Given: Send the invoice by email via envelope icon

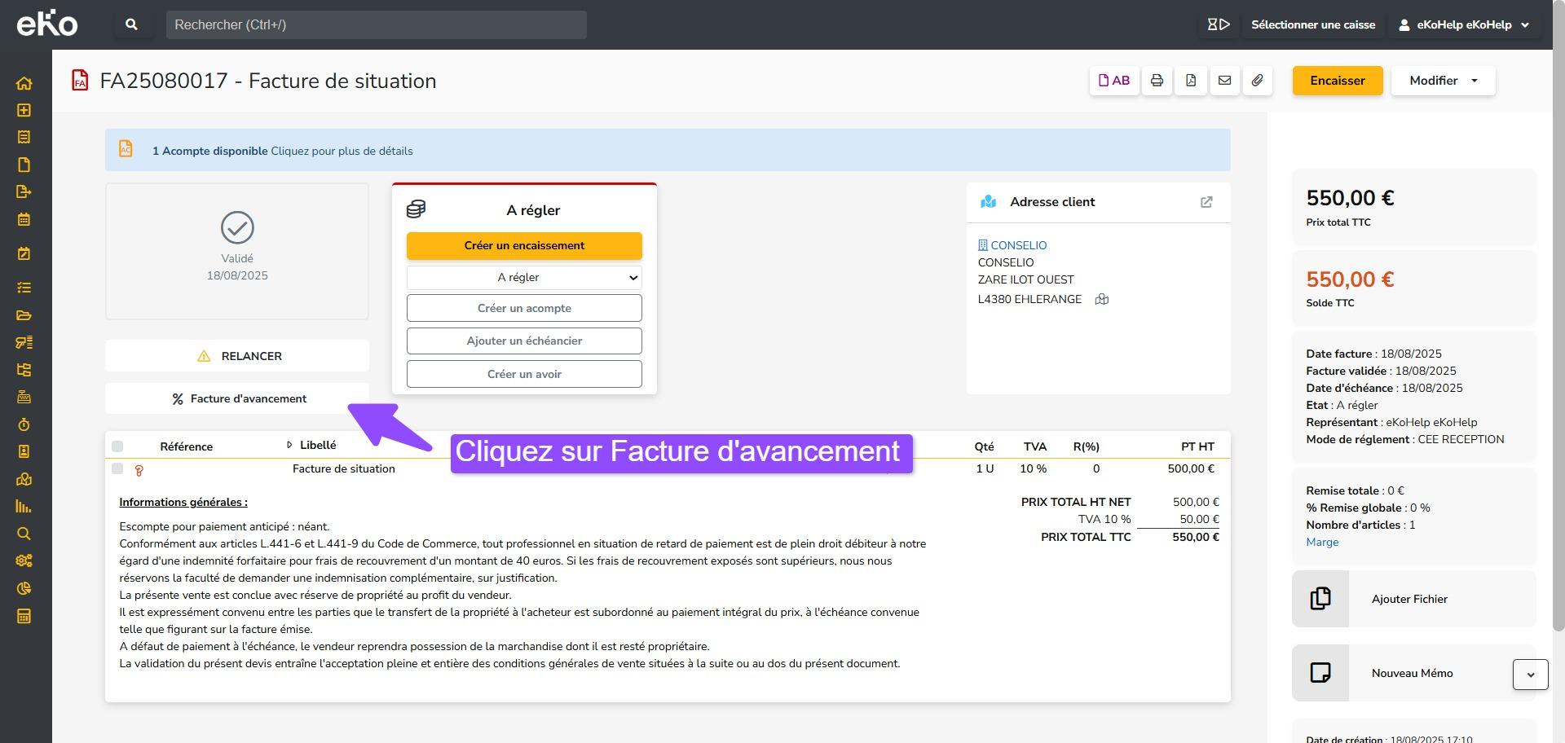Looking at the screenshot, I should click(1224, 81).
